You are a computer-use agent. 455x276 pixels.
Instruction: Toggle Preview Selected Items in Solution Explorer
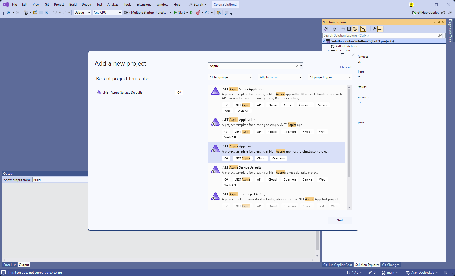coord(380,29)
